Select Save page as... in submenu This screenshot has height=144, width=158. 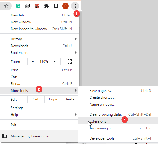point(118,91)
